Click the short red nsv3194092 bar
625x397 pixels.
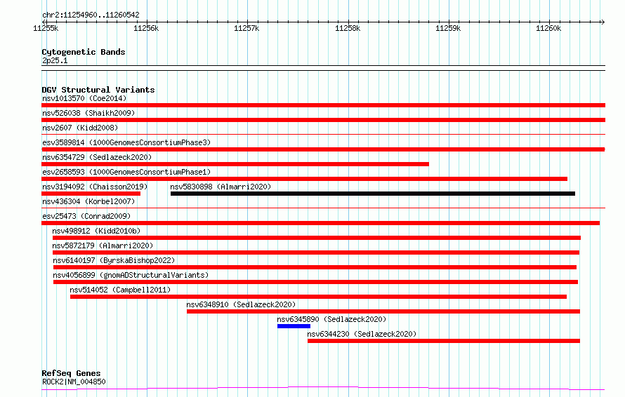[x=91, y=194]
